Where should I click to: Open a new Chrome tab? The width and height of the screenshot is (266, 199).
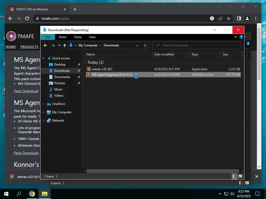(75, 9)
